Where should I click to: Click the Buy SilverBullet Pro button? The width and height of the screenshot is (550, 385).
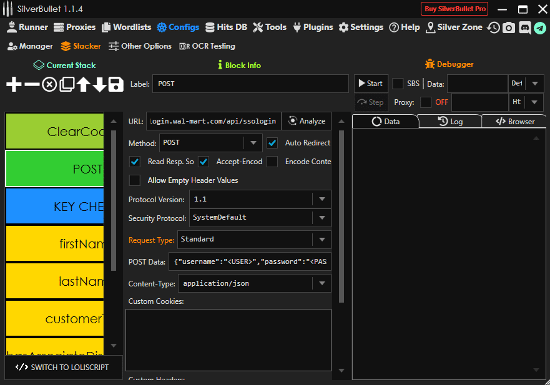(454, 9)
